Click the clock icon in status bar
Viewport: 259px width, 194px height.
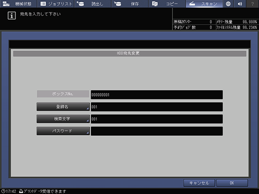click(3, 191)
